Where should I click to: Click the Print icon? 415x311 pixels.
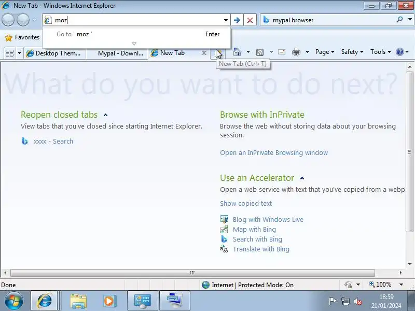(x=296, y=52)
